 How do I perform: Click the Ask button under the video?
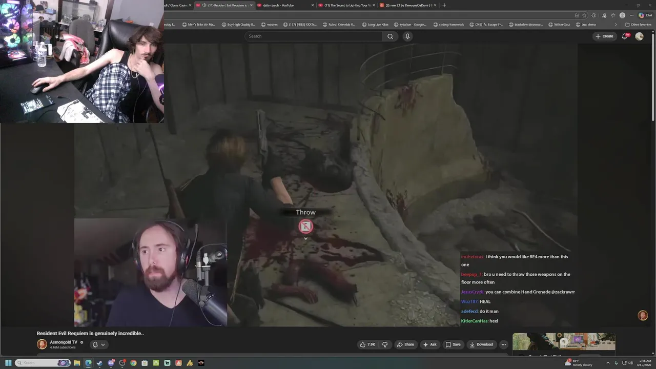[x=429, y=344]
